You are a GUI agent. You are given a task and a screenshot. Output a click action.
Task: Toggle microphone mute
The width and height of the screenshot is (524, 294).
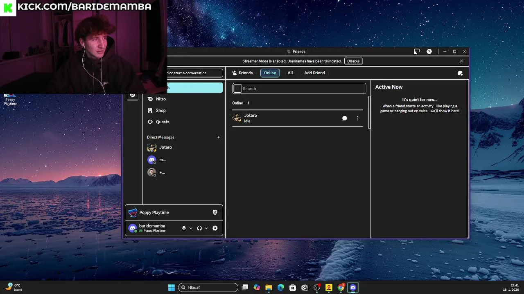184,228
